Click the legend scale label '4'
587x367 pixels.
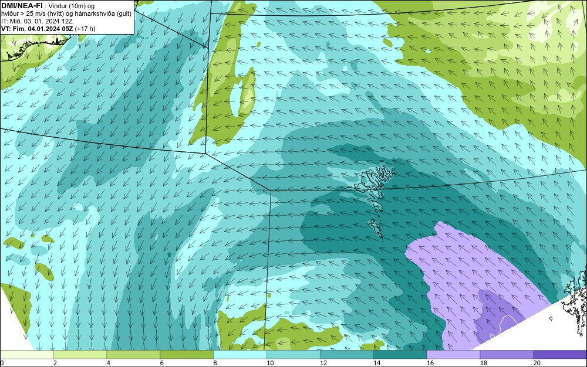(x=109, y=363)
